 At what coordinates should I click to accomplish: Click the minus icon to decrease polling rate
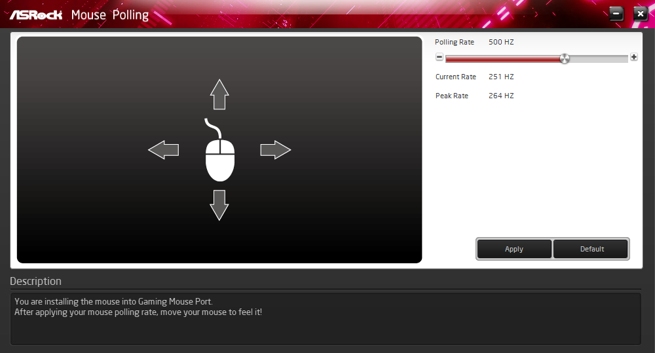coord(439,57)
